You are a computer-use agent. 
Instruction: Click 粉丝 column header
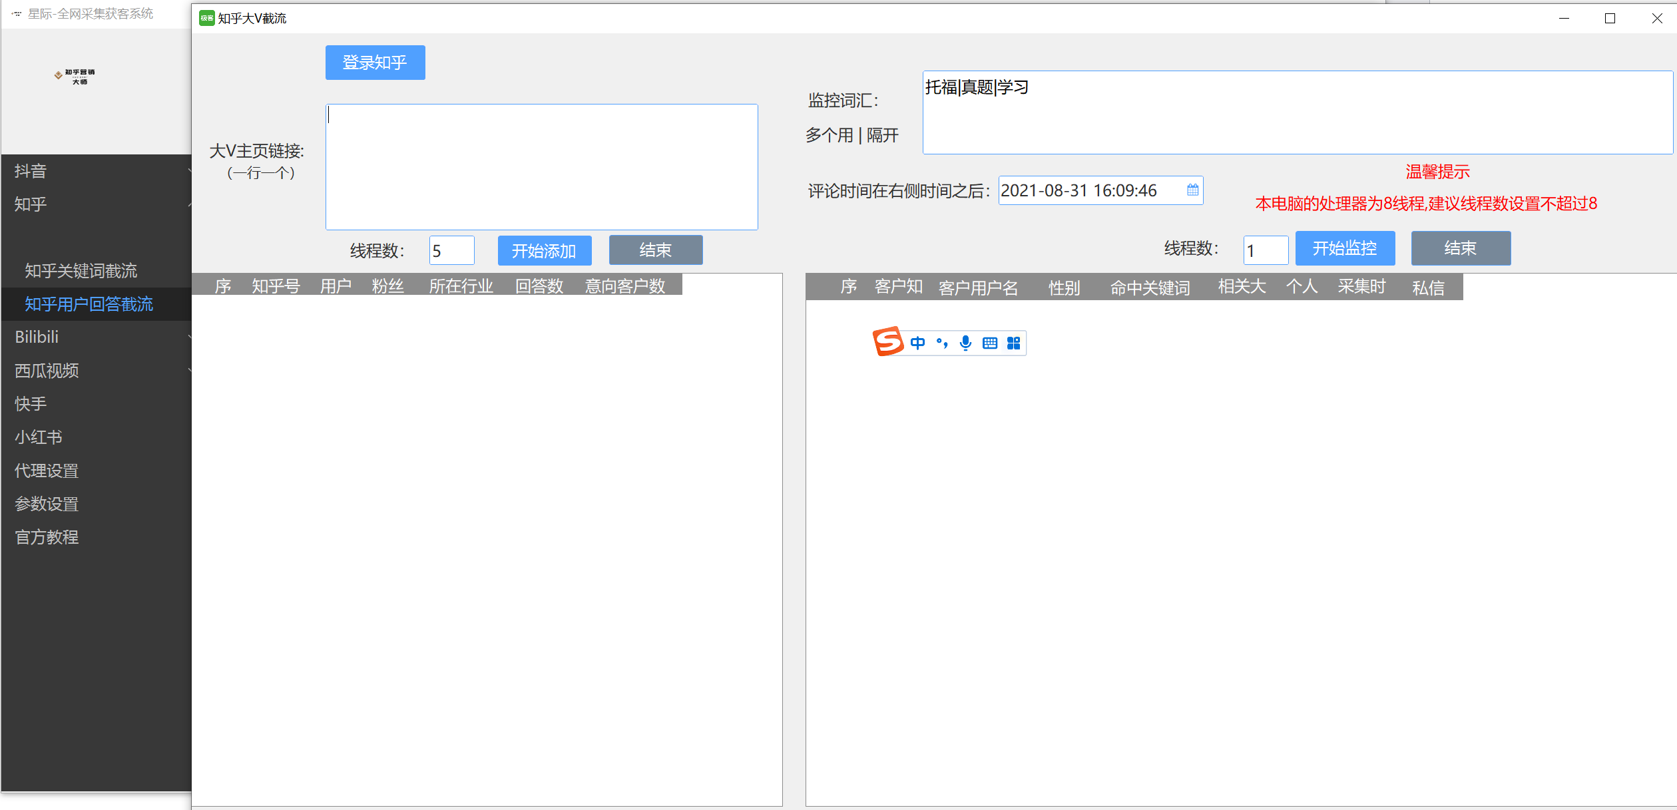click(x=388, y=286)
